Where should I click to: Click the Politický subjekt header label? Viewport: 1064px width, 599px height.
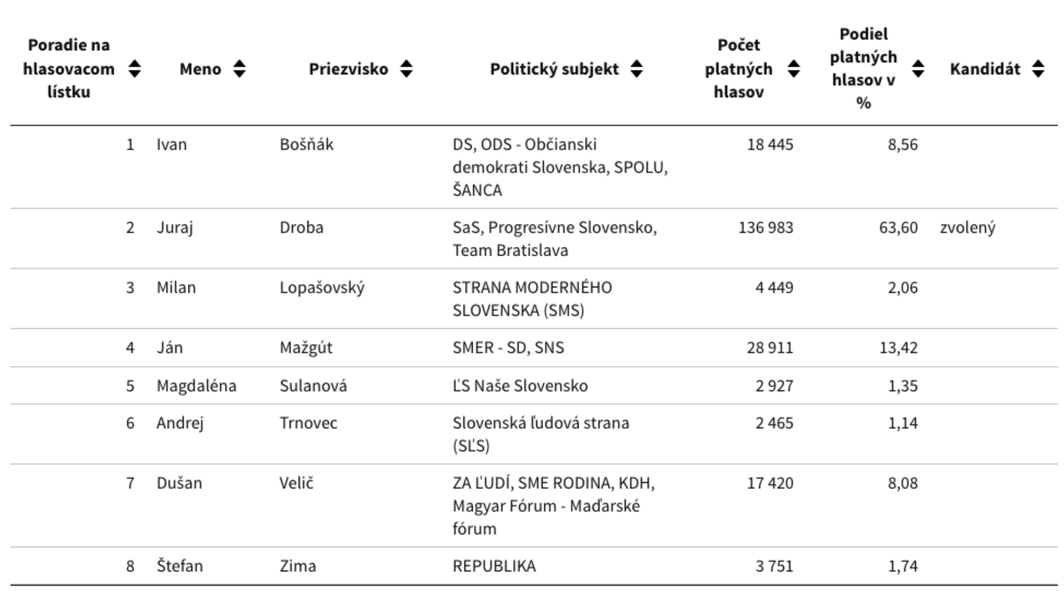554,69
